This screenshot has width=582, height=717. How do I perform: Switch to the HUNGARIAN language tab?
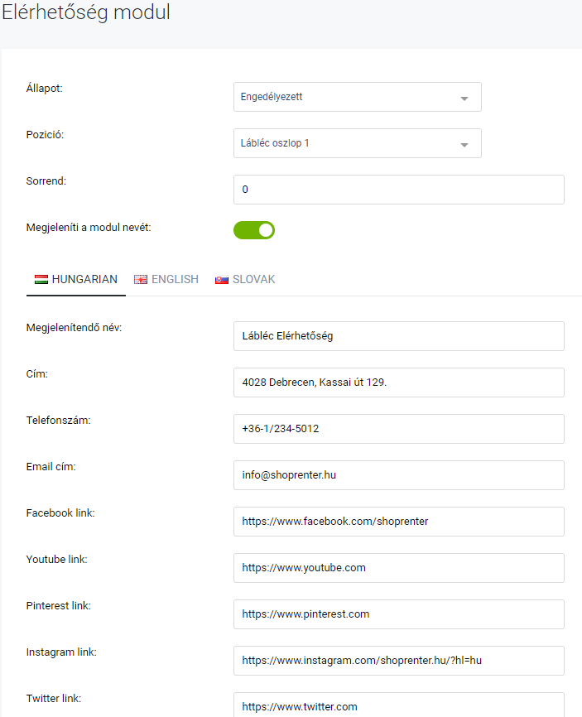pyautogui.click(x=84, y=280)
